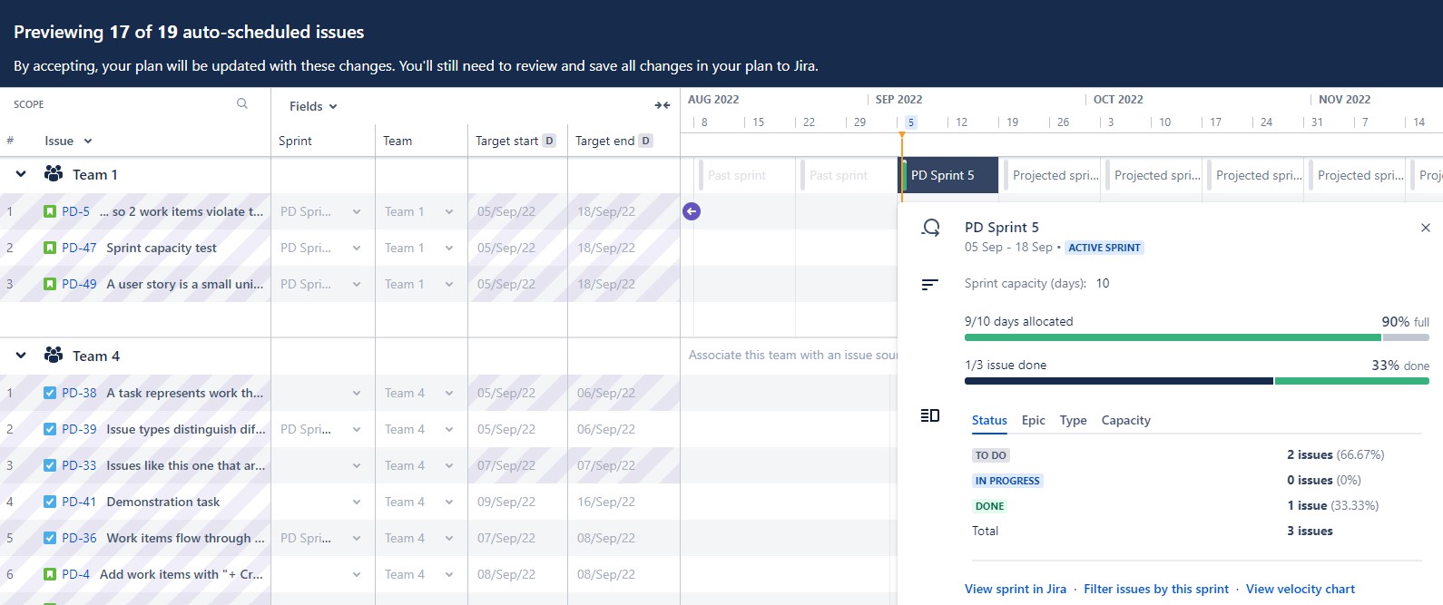Click the 2 issues count for TO DO
1443x605 pixels.
click(1310, 454)
